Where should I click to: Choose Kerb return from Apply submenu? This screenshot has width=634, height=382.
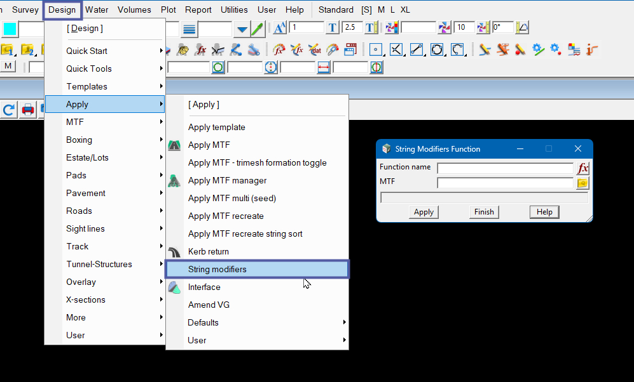[208, 251]
